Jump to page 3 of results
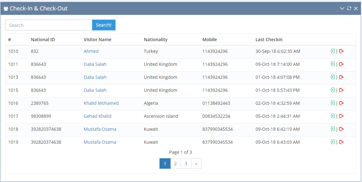 click(x=186, y=164)
